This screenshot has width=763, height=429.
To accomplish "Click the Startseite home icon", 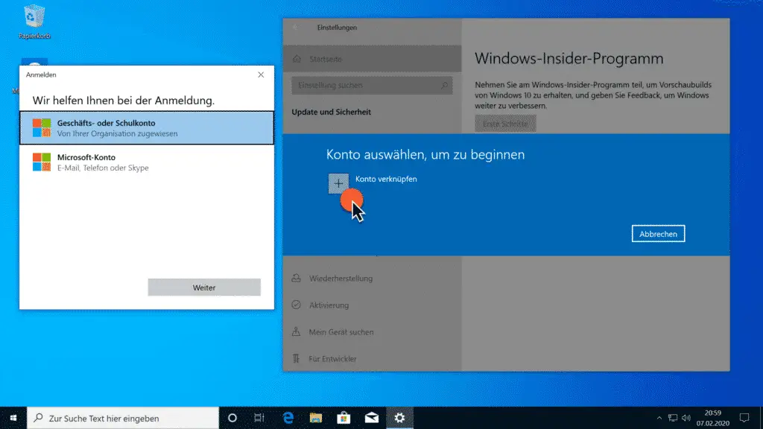I will (297, 59).
